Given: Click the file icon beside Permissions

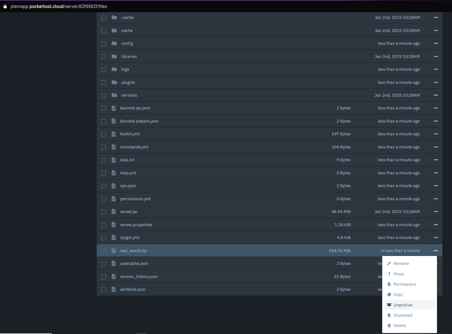Looking at the screenshot, I should click(x=389, y=284).
